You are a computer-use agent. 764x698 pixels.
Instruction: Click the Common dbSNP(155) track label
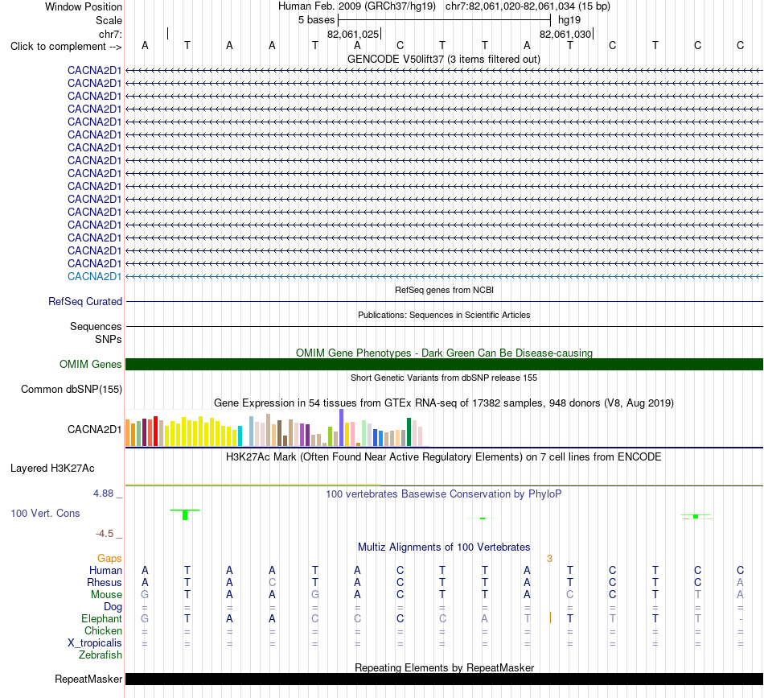pyautogui.click(x=71, y=389)
